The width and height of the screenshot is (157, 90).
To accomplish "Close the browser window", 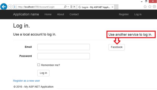I will click(x=153, y=1).
